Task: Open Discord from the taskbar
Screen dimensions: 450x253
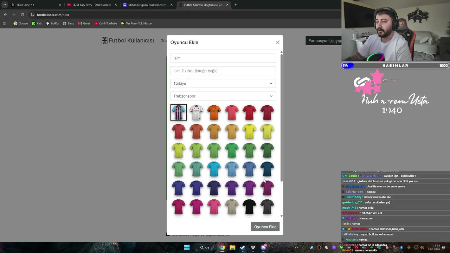Action: 263,247
